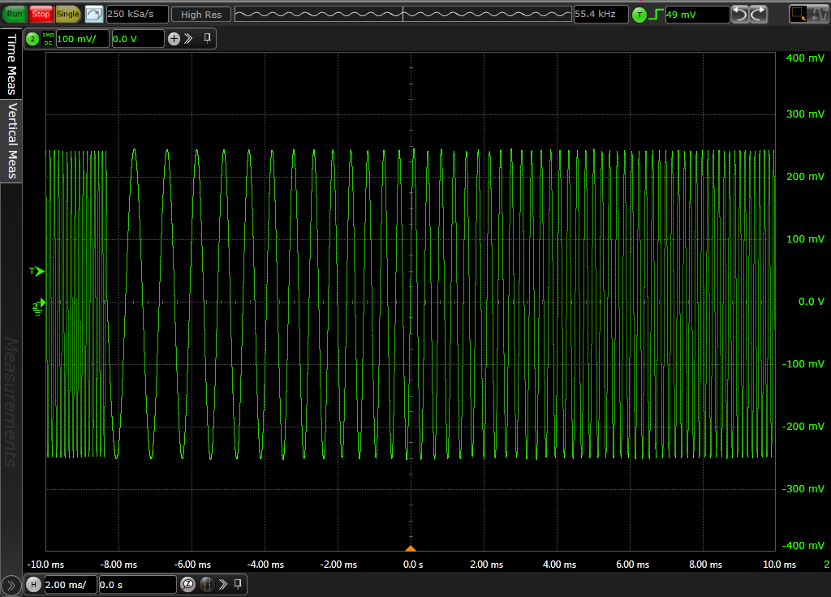Expand the channel toolbar chevrons

(x=188, y=39)
